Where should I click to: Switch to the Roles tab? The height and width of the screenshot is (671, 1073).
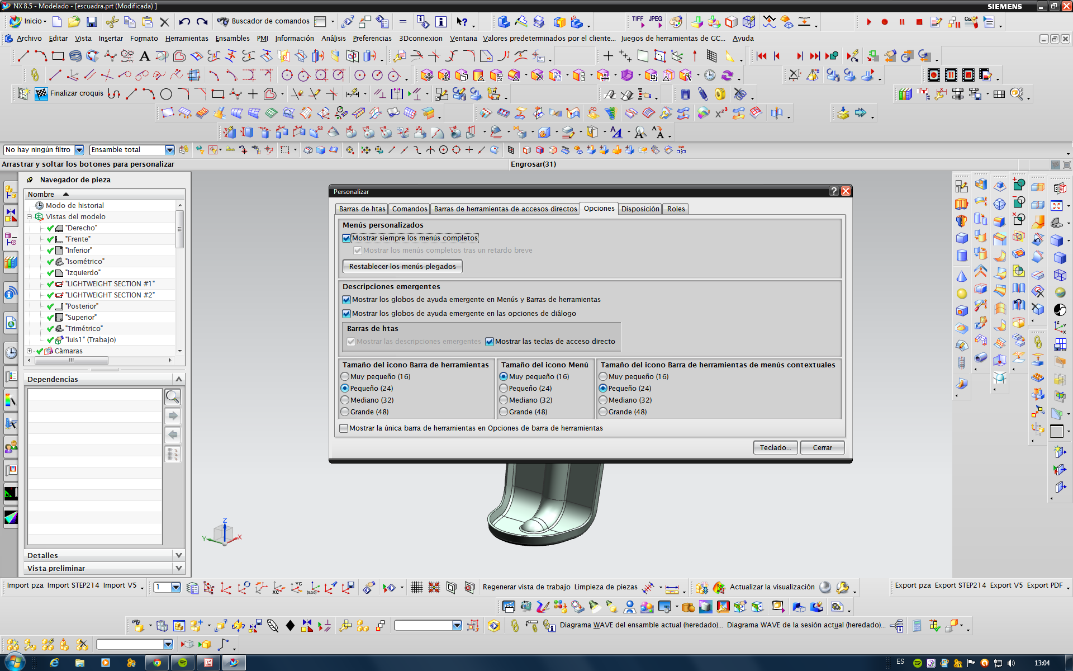676,209
